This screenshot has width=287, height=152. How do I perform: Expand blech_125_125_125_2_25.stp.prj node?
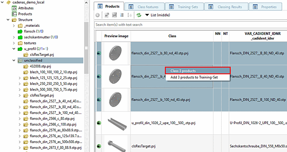20,78
